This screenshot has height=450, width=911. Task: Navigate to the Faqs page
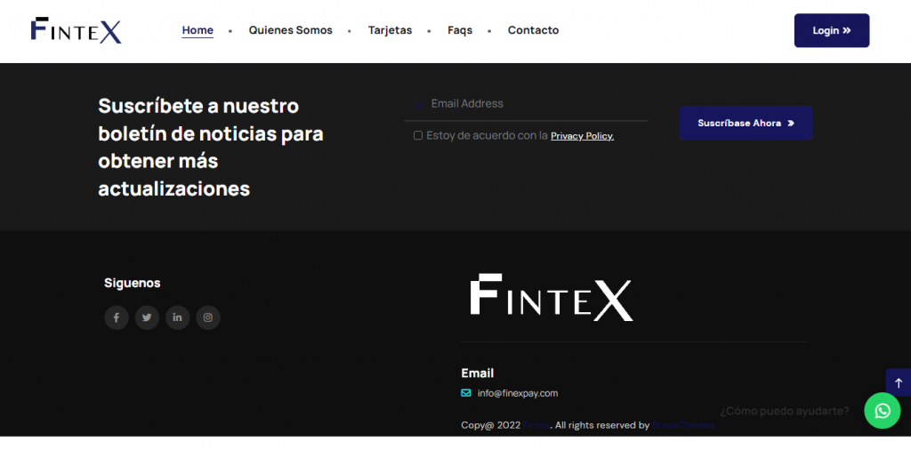point(460,30)
